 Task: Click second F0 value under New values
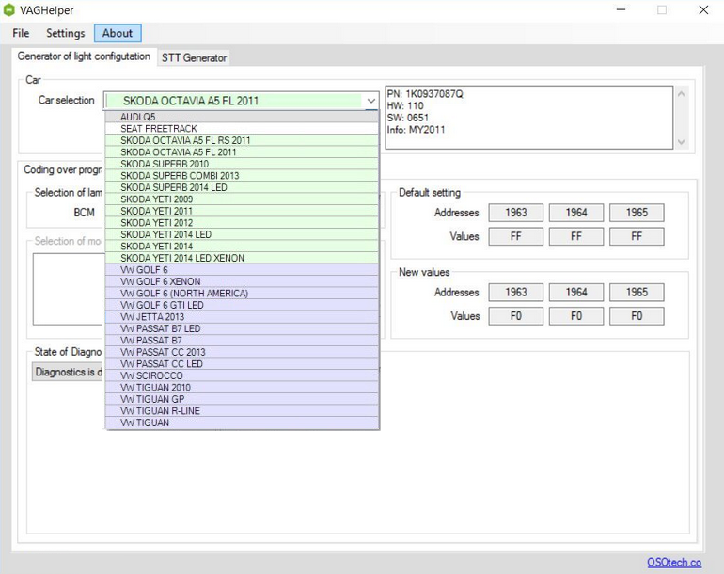[x=576, y=316]
